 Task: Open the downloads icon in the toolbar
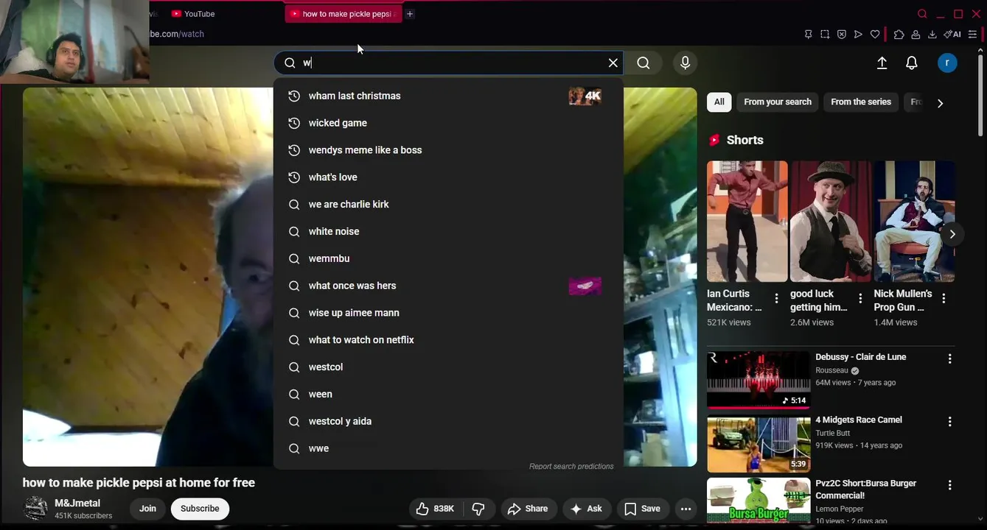(932, 35)
